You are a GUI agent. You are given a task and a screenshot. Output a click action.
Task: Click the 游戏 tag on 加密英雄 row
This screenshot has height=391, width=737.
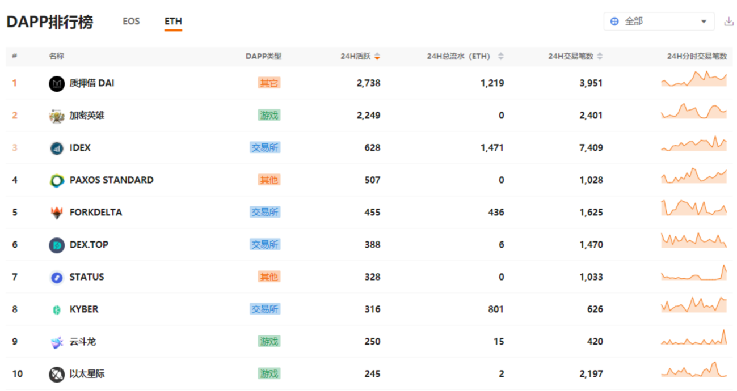click(x=269, y=116)
